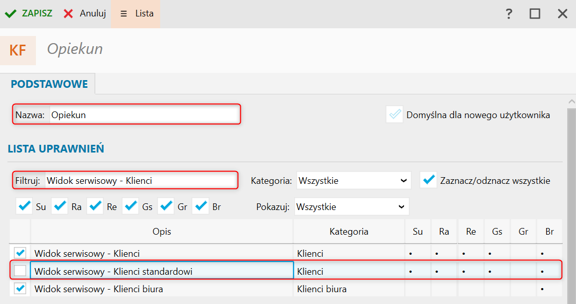The image size is (576, 304).
Task: Click the KF avatar badge
Action: (18, 50)
